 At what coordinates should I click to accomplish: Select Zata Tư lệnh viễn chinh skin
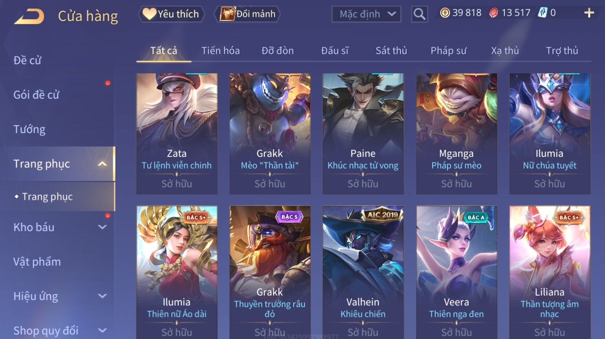point(177,134)
